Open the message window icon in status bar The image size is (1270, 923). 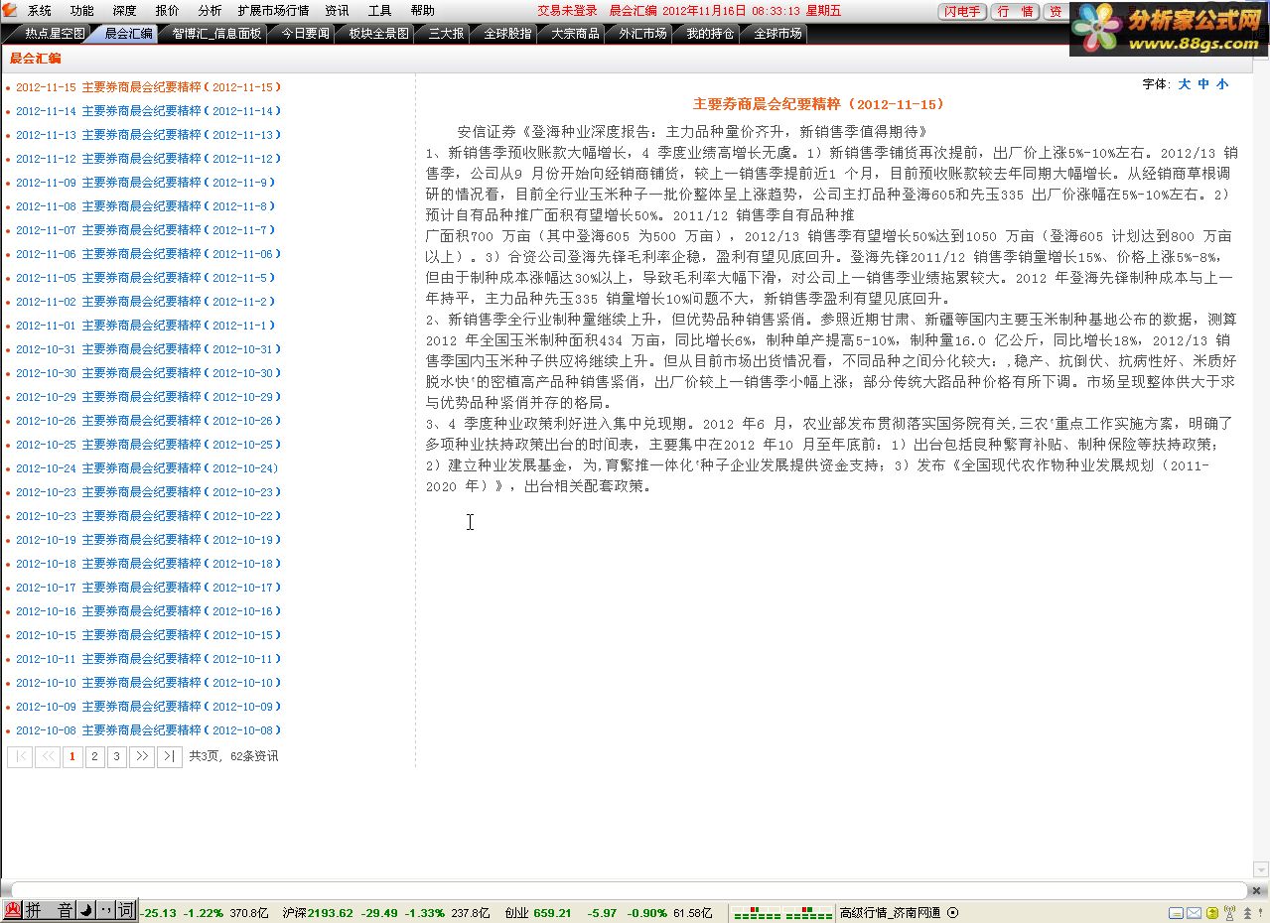pos(1177,913)
